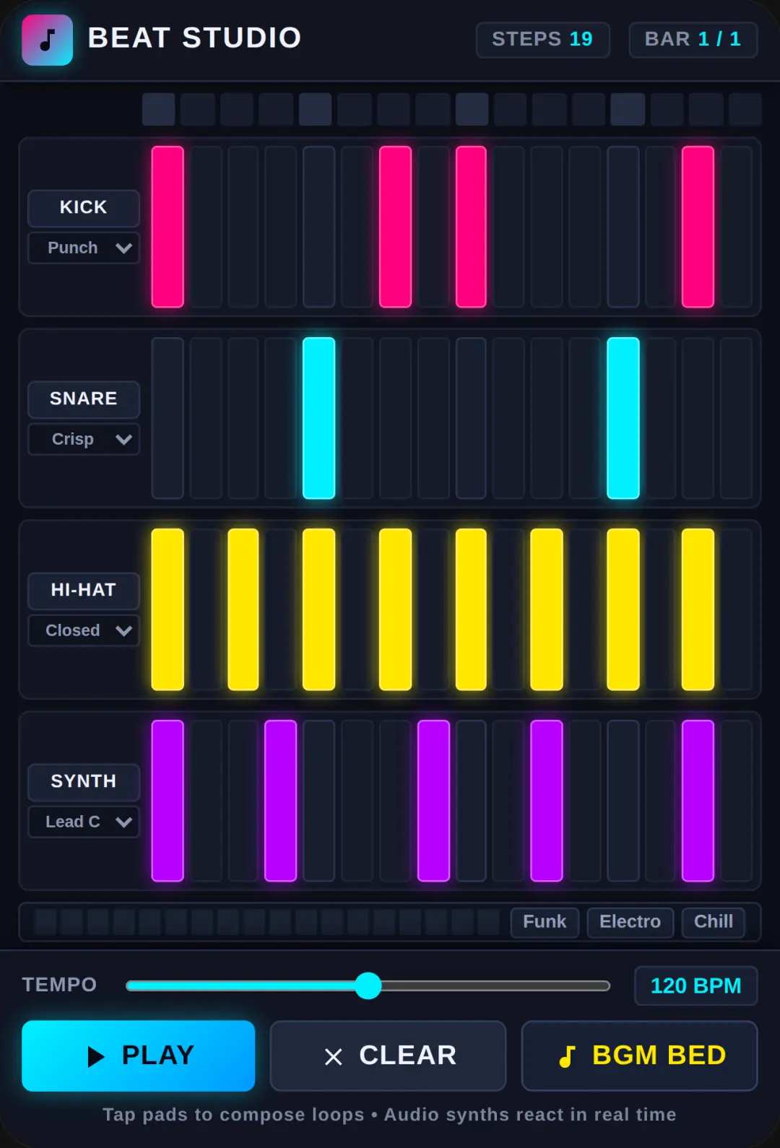Enable the Hi-Hat pad on step 16
The width and height of the screenshot is (780, 1148).
click(736, 609)
